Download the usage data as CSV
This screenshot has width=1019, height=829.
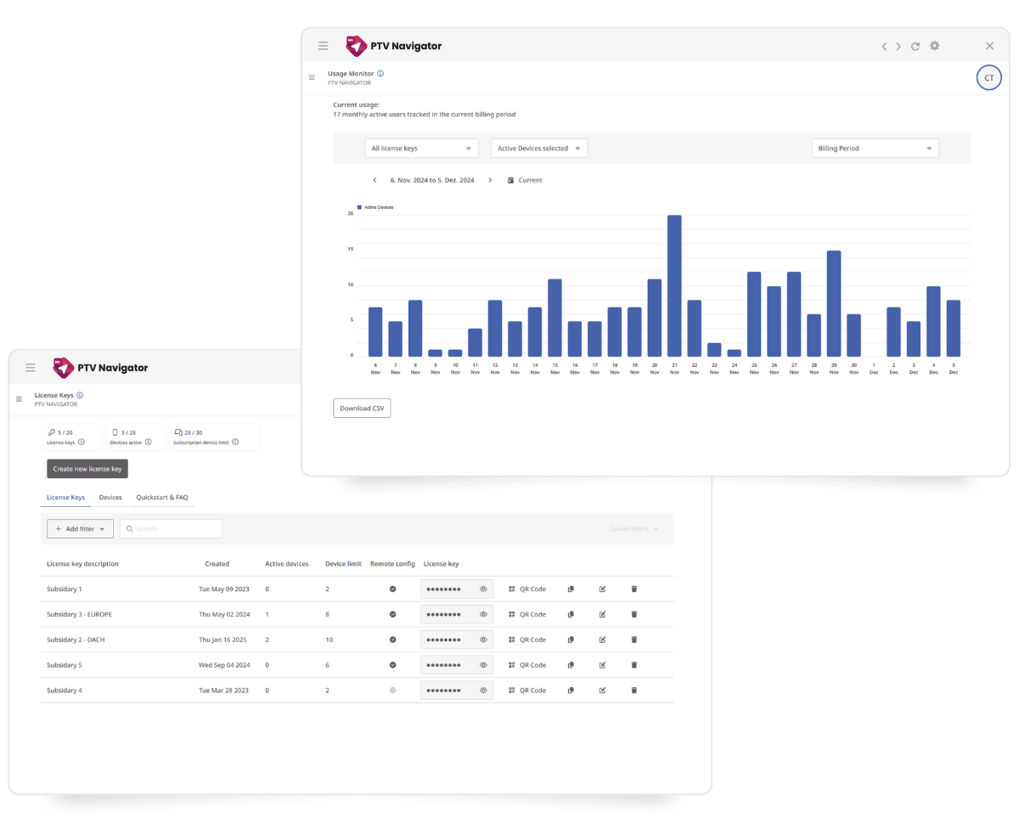tap(362, 409)
